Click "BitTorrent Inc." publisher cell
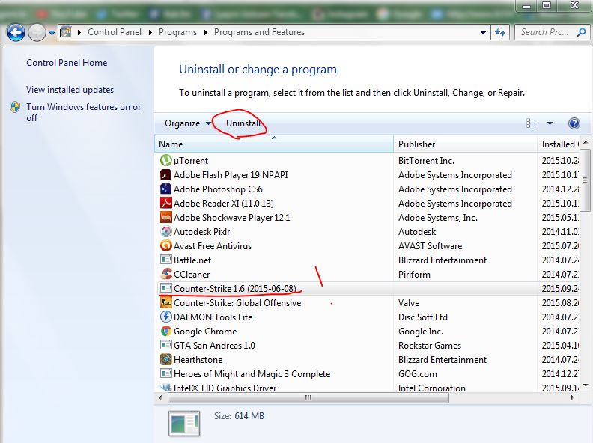 coord(426,161)
